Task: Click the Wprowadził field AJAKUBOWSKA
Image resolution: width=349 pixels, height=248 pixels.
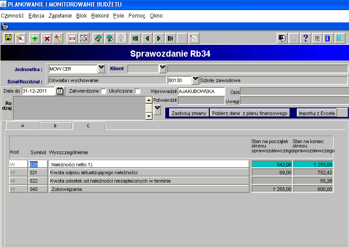Action: pyautogui.click(x=201, y=91)
